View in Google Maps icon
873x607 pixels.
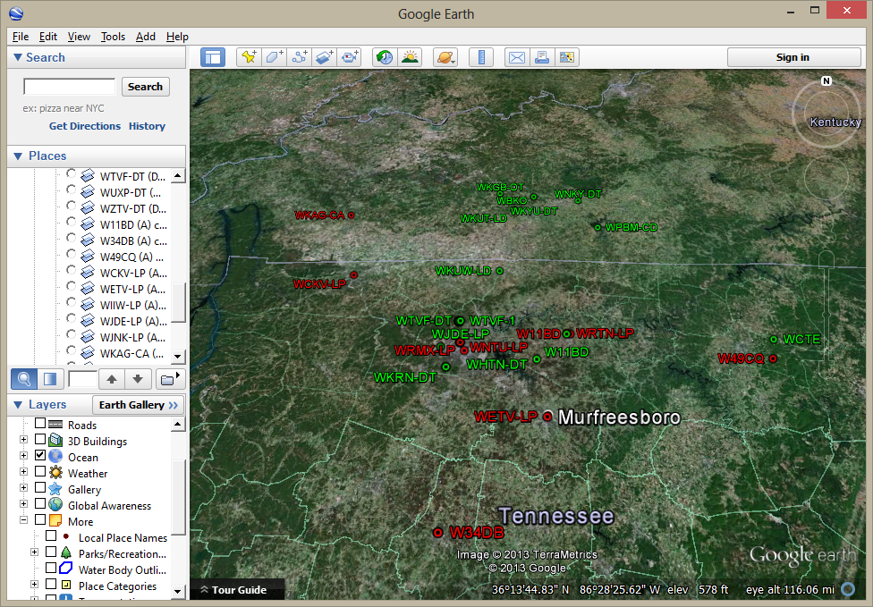pyautogui.click(x=567, y=57)
